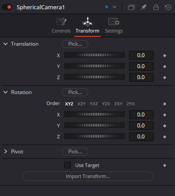
Task: Add keyframe for Rotation Z
Action: (x=165, y=137)
